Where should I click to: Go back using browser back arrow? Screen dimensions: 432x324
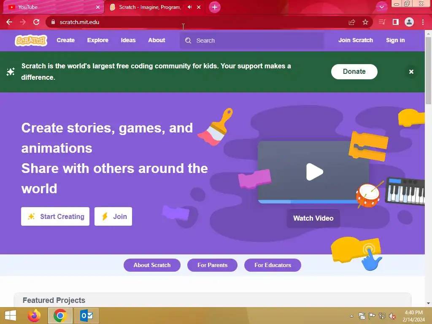pos(9,22)
